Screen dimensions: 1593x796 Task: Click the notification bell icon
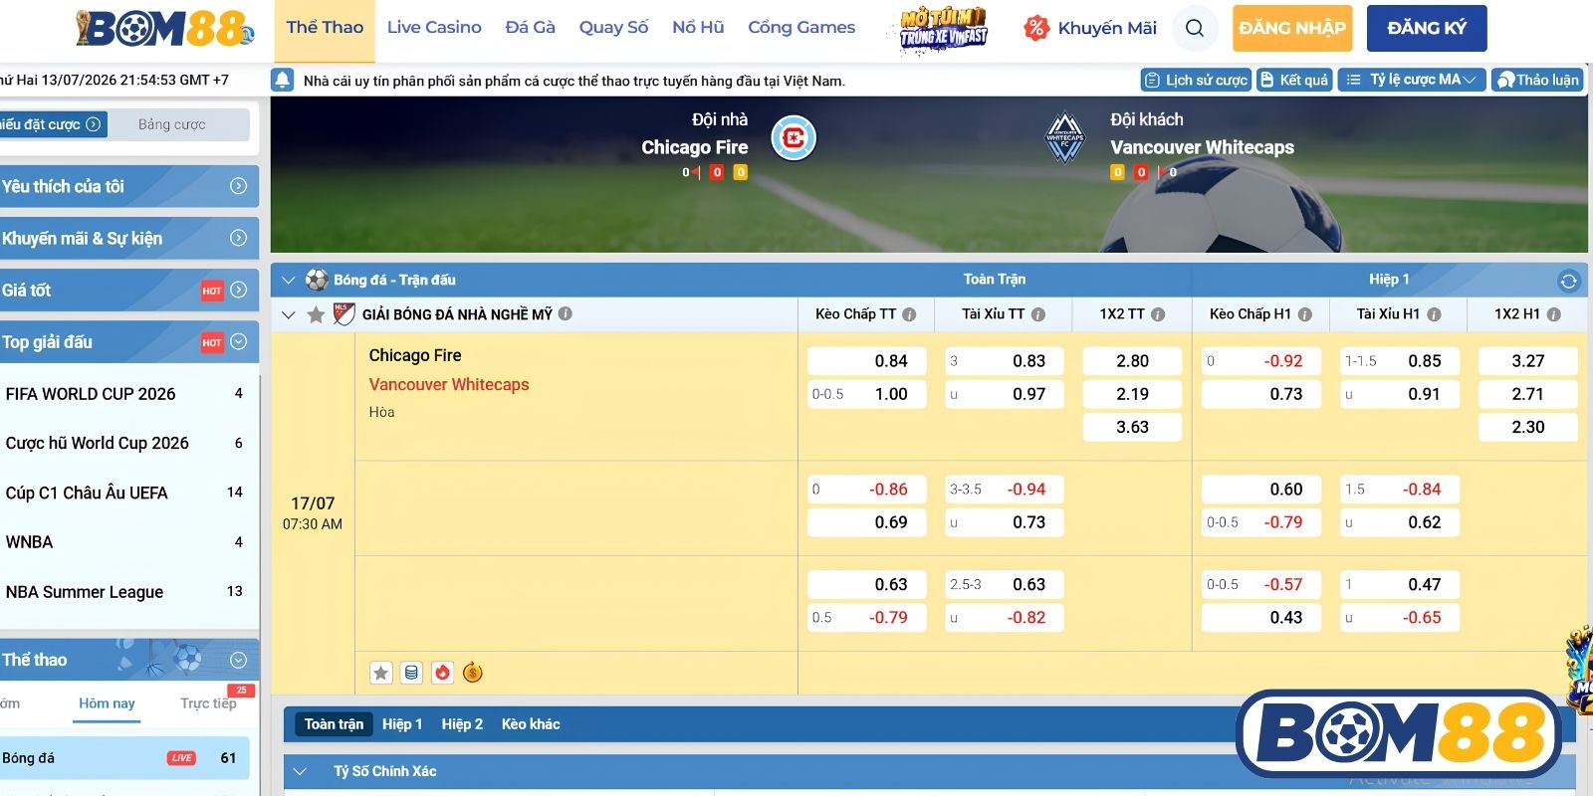click(x=283, y=80)
